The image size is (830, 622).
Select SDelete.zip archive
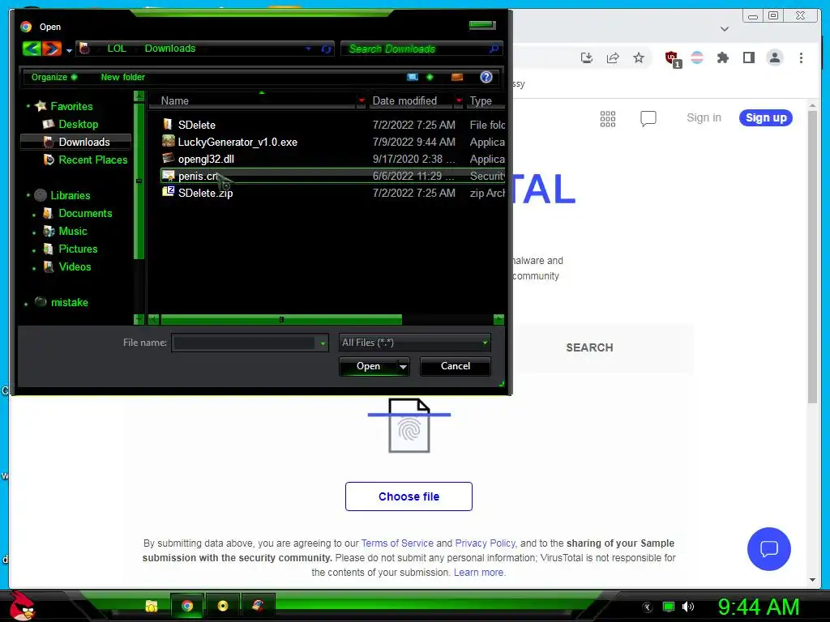click(x=205, y=193)
